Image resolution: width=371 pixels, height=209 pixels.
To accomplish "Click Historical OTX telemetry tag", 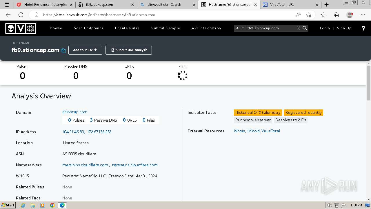I will click(x=258, y=113).
